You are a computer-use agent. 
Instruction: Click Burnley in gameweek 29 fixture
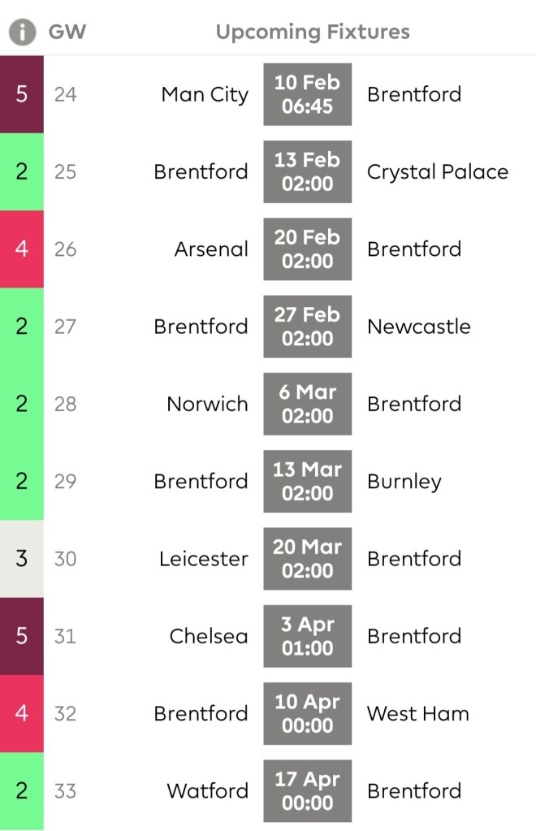[404, 481]
